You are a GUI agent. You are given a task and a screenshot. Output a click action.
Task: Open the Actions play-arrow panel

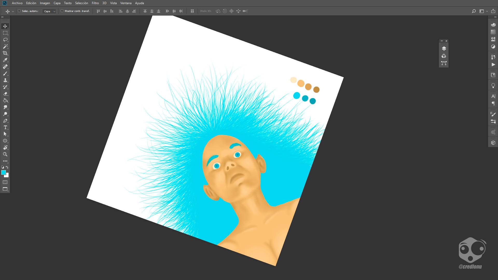tap(493, 65)
